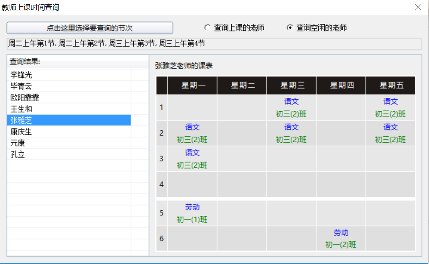Click the 星期一 column header
This screenshot has width=429, height=264.
[x=192, y=85]
